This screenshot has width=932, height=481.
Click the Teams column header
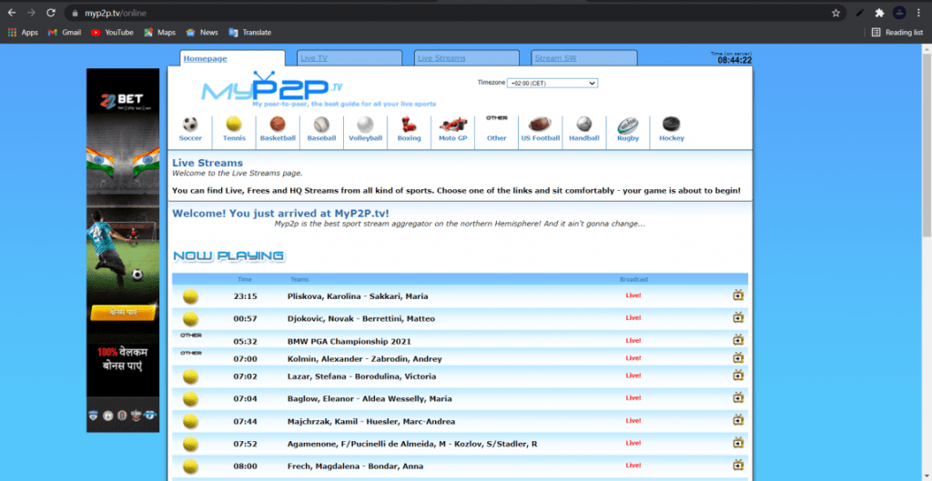coord(299,279)
